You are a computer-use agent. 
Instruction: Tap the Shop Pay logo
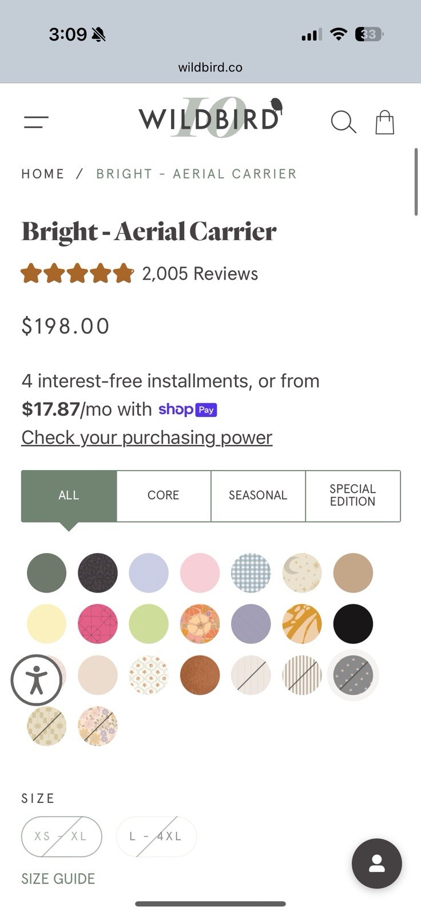188,409
